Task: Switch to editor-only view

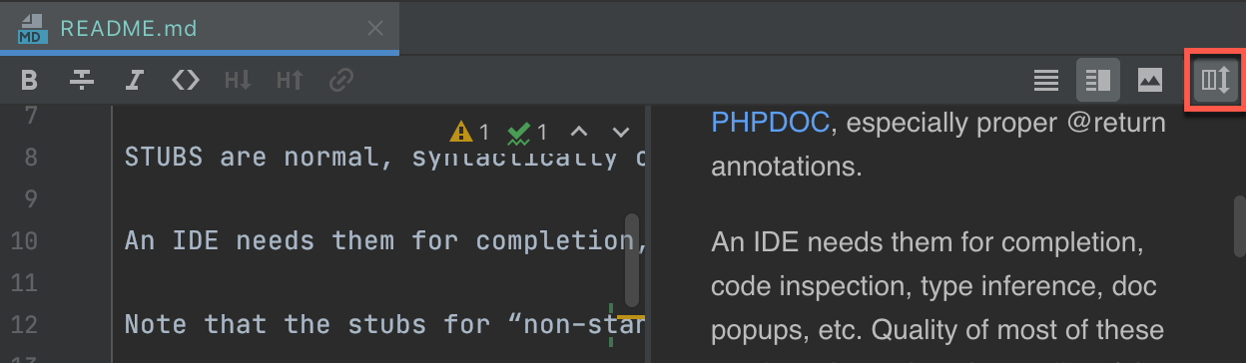Action: 1046,80
